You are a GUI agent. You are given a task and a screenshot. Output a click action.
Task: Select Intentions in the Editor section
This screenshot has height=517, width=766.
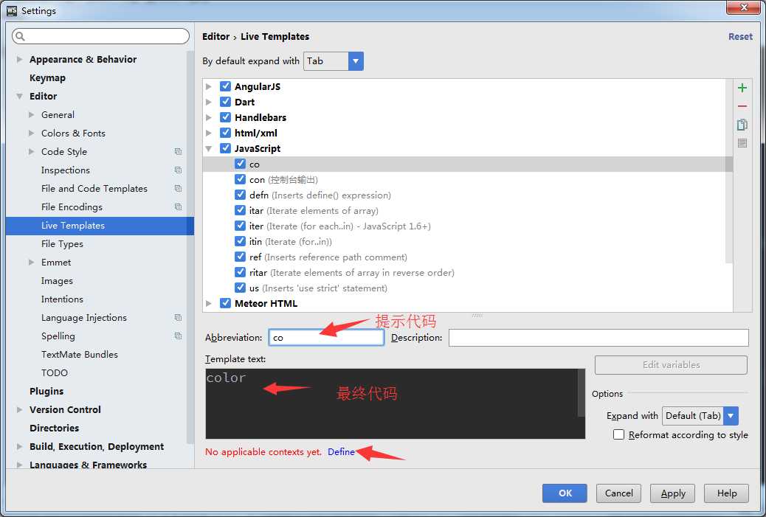point(62,299)
